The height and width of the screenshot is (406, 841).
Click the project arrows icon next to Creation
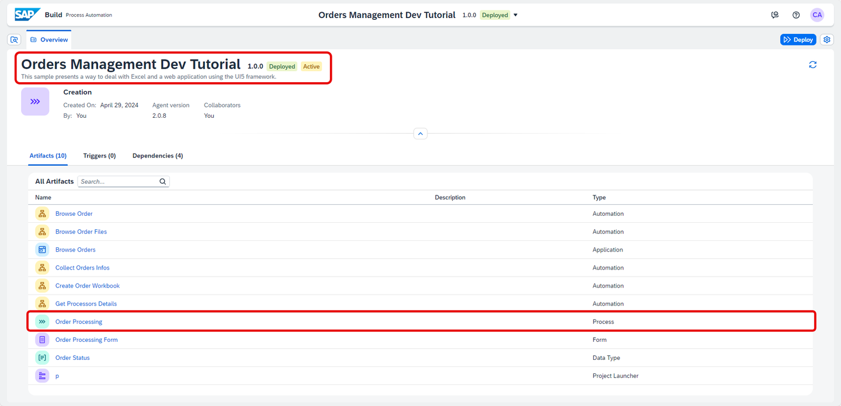pyautogui.click(x=35, y=101)
